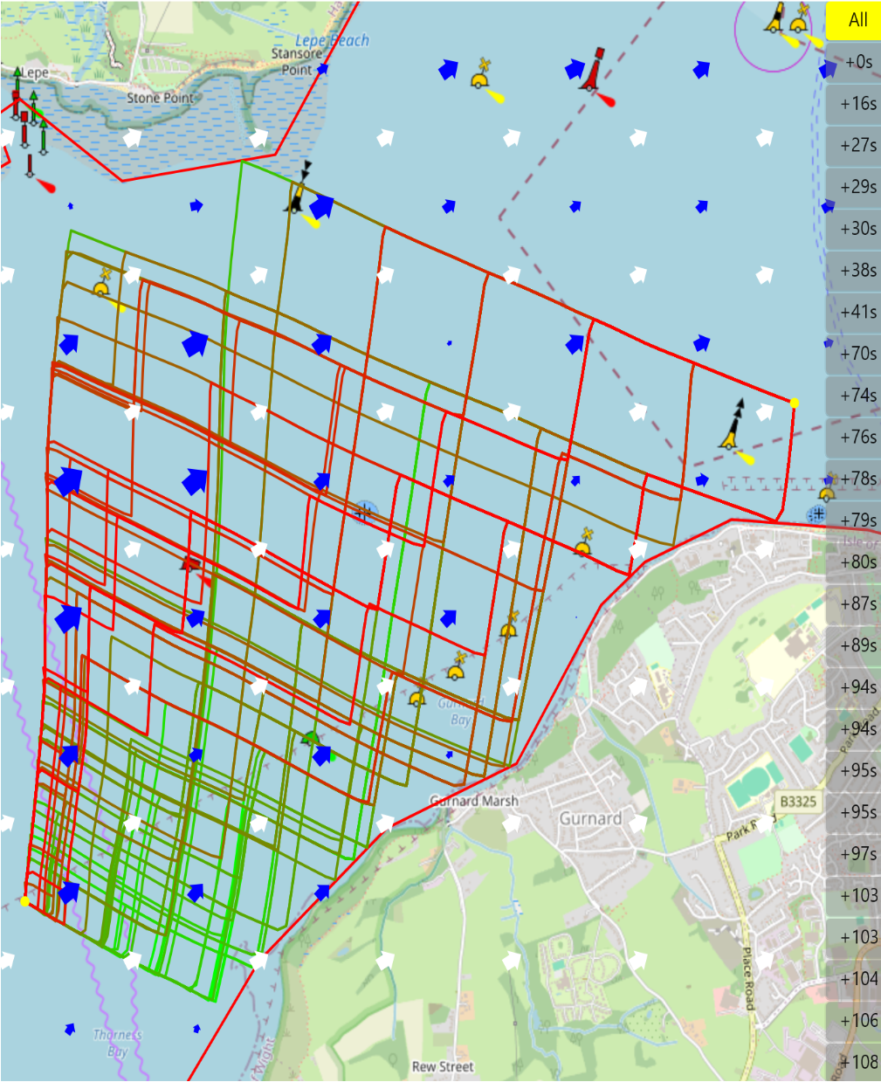Click the green buoy icon within the tracks
Viewport: 881px width, 1082px height.
(311, 740)
